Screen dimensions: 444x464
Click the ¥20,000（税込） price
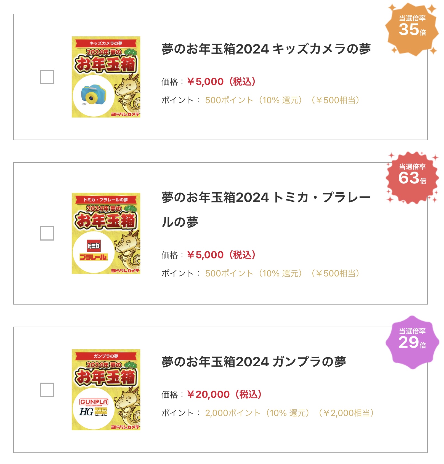tap(224, 394)
